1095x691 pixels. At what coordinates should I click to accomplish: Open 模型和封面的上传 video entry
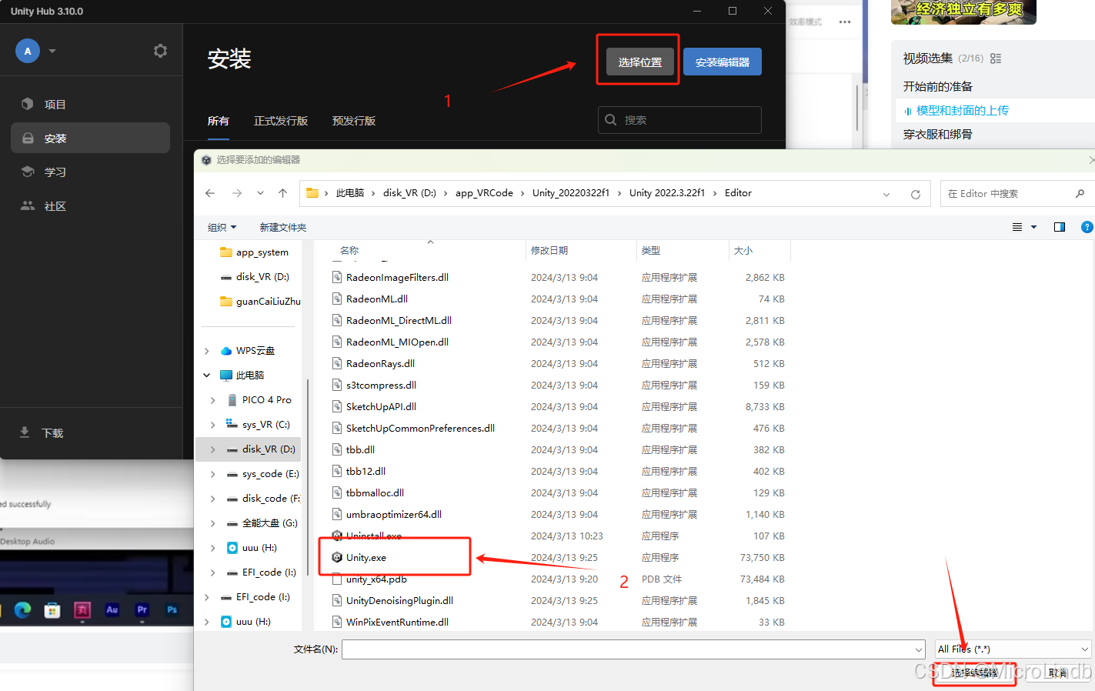pos(962,110)
